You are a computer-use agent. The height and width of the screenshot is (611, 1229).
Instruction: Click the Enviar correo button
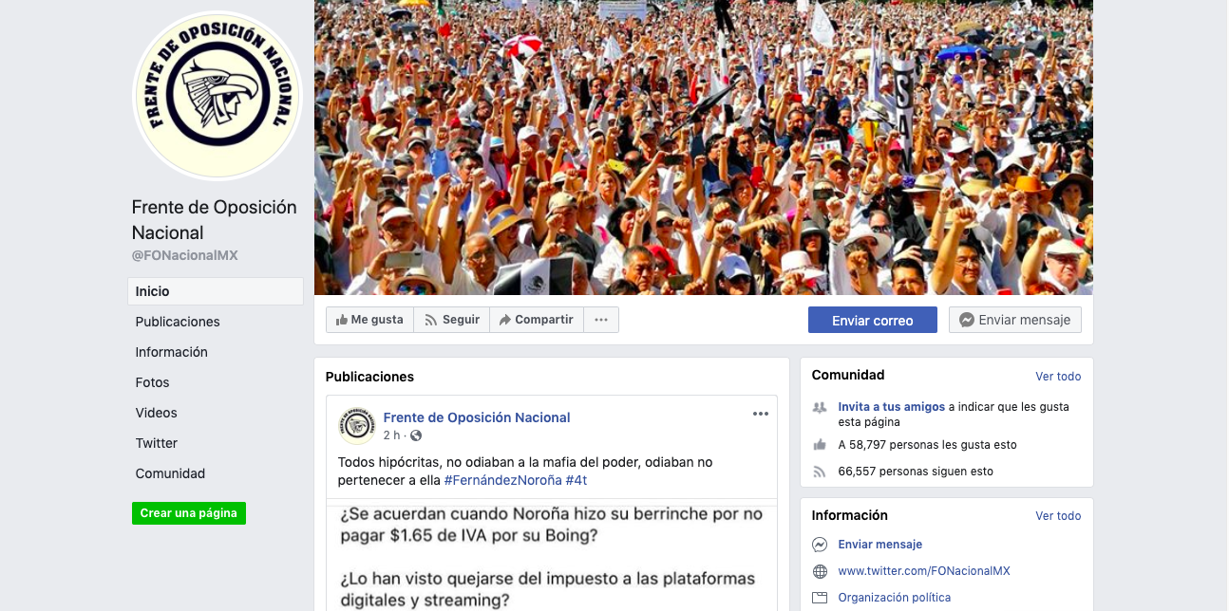873,320
